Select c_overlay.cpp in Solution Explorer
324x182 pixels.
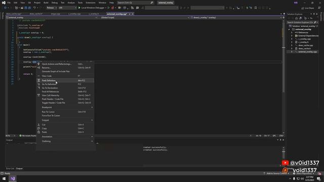click(304, 39)
